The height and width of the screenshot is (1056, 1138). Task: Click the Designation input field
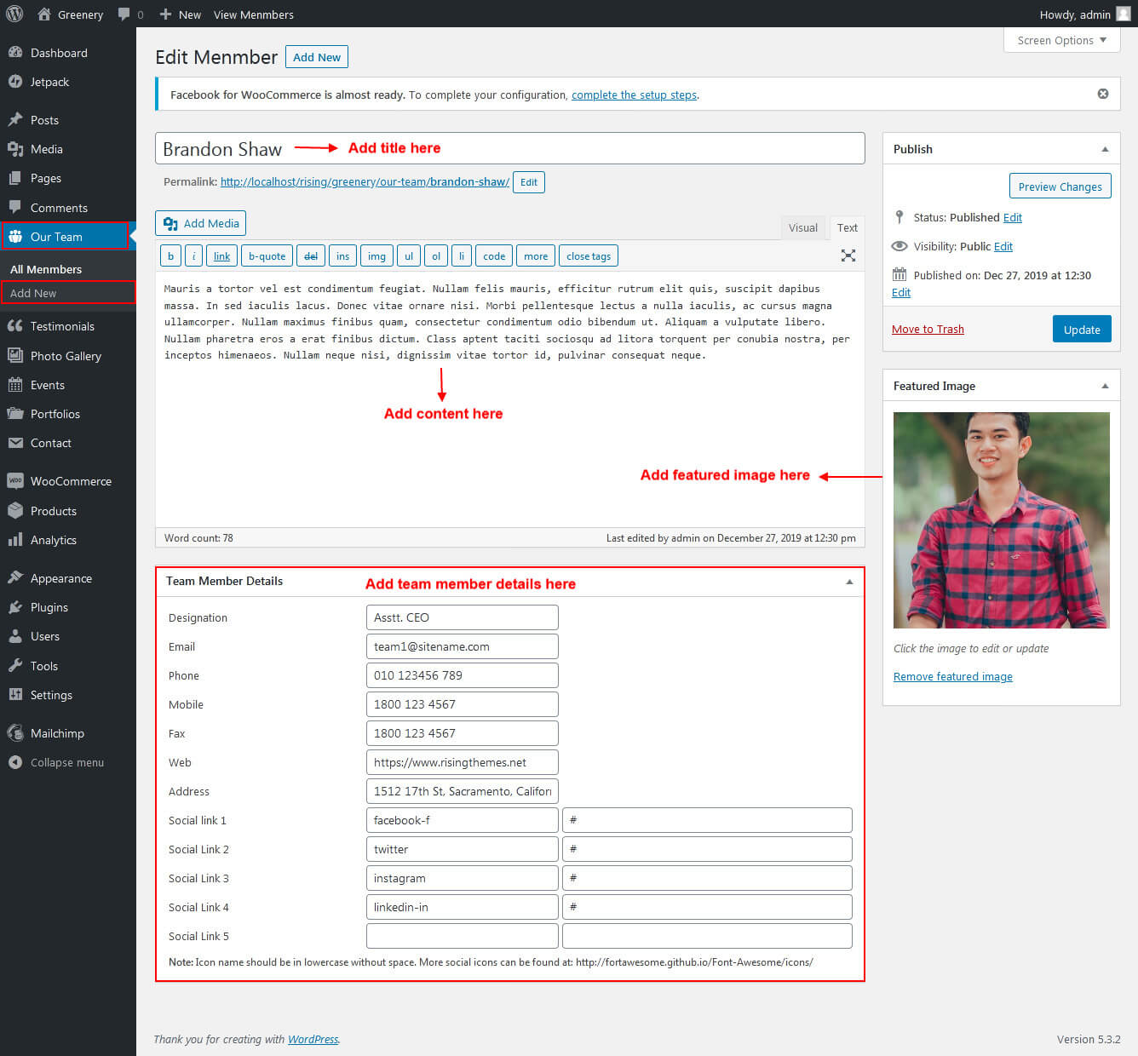(x=462, y=617)
